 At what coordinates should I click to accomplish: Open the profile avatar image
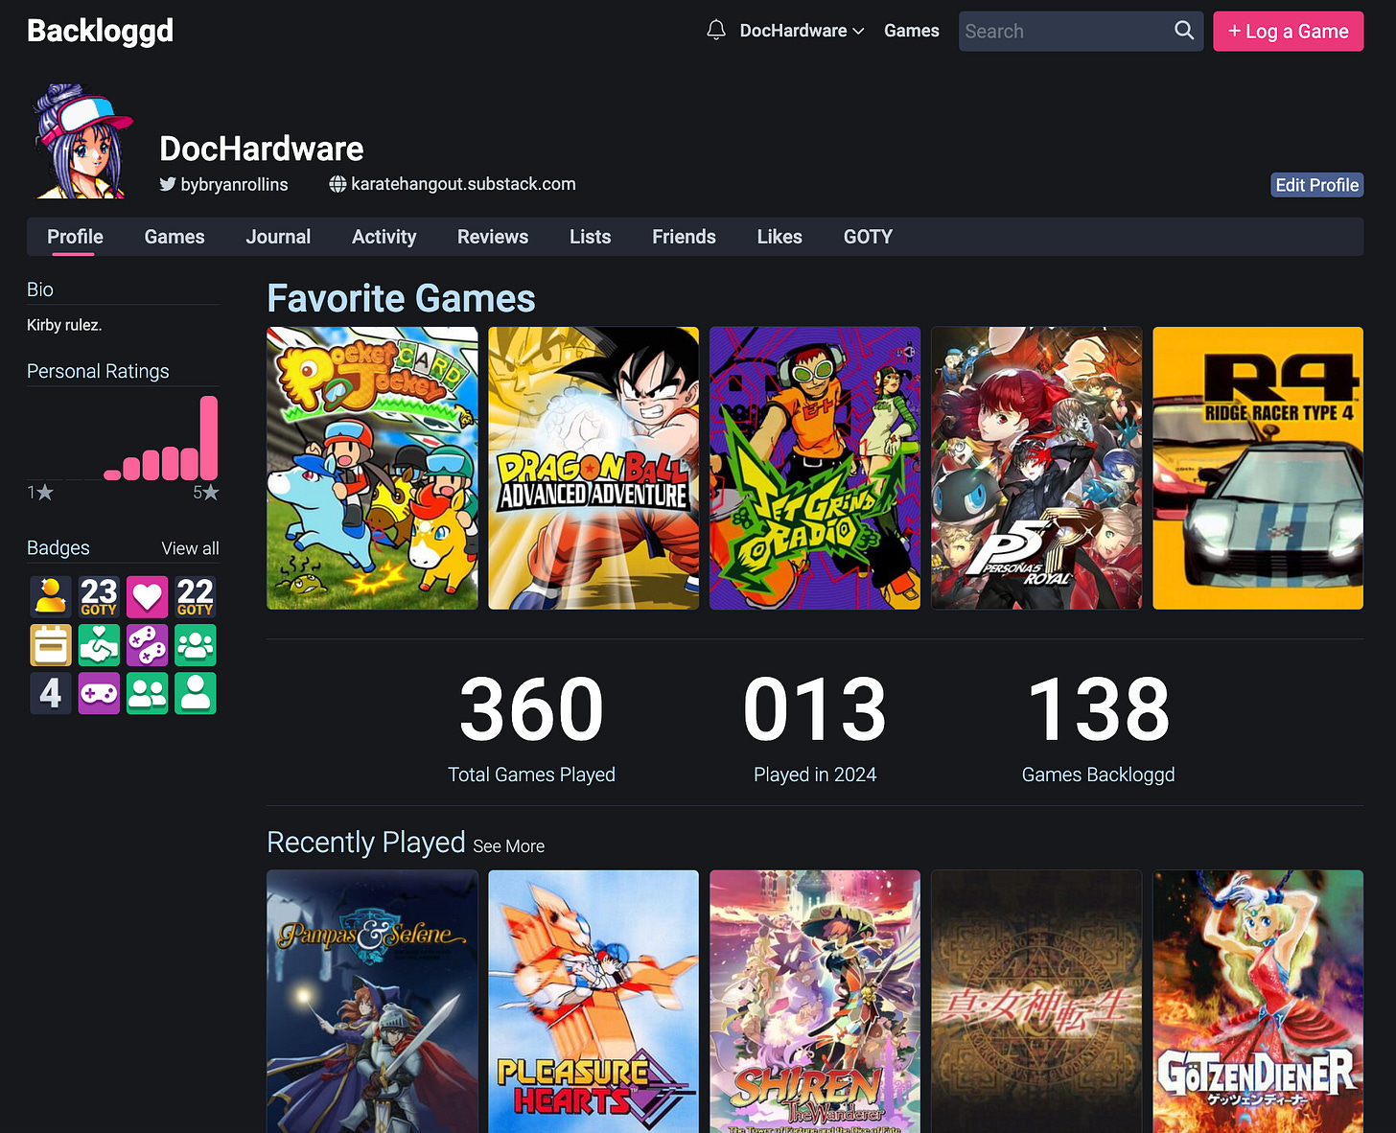[x=81, y=141]
